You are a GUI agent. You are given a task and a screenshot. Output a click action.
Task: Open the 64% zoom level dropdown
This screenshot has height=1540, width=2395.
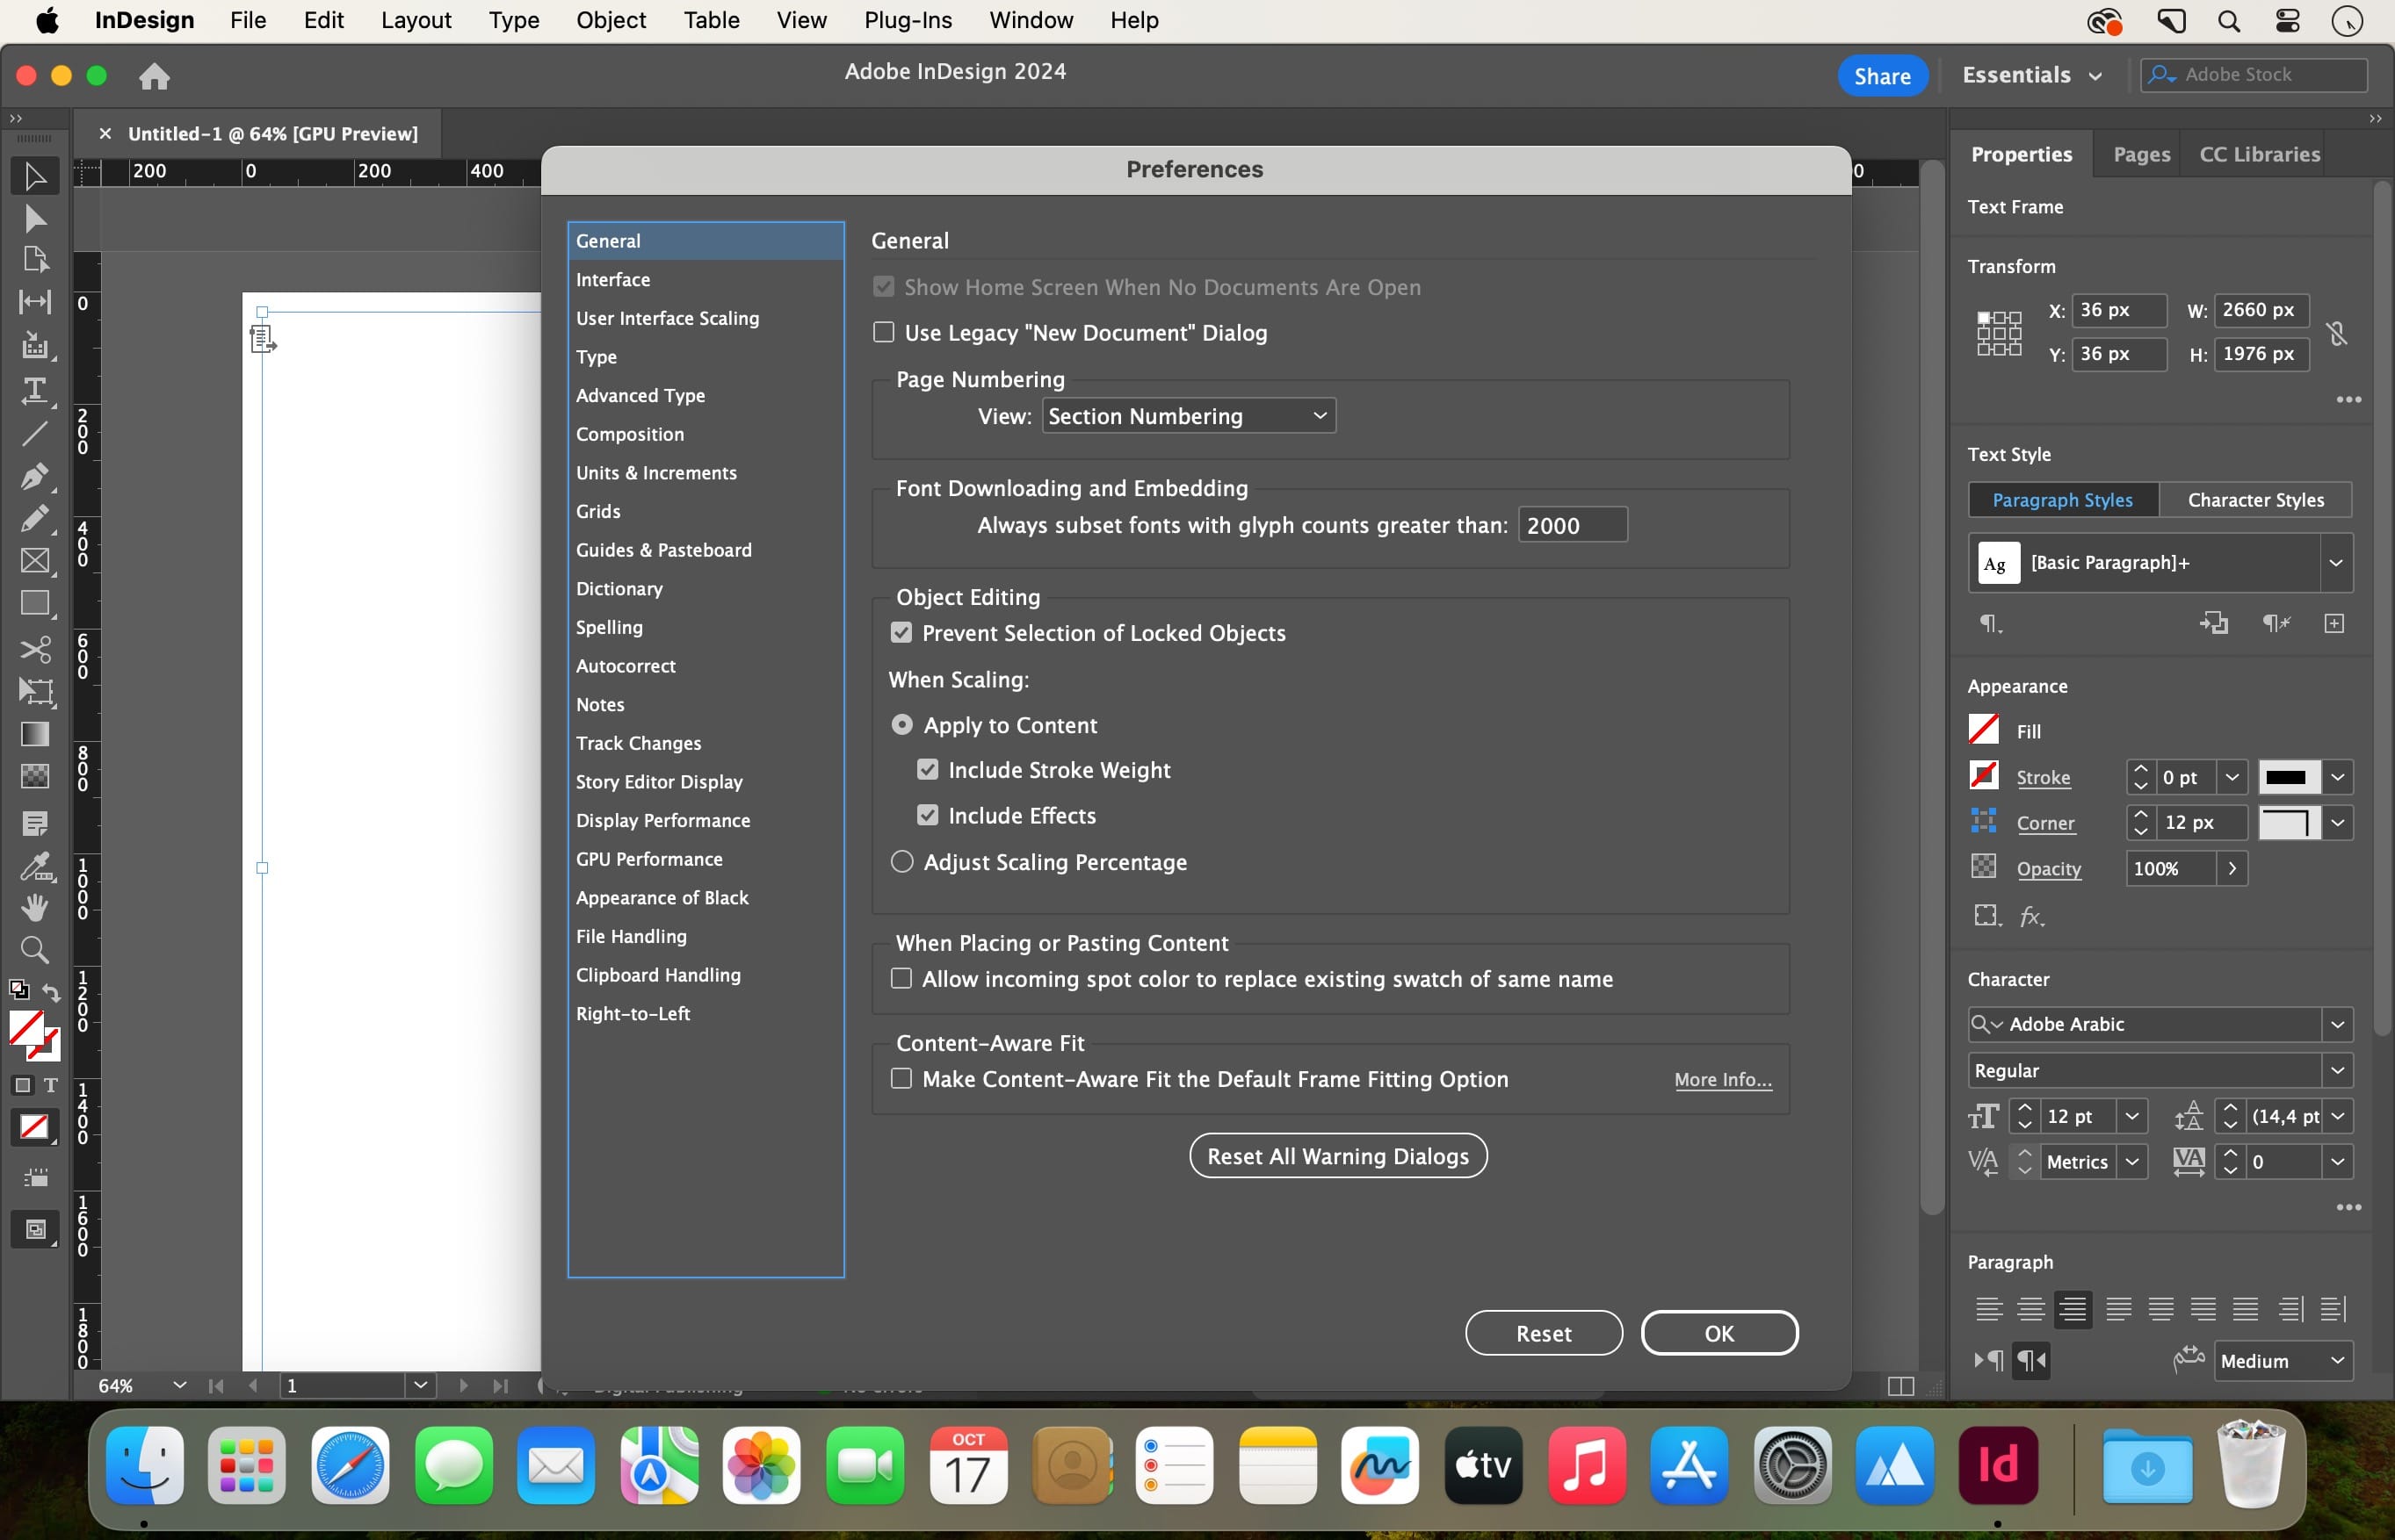click(179, 1386)
